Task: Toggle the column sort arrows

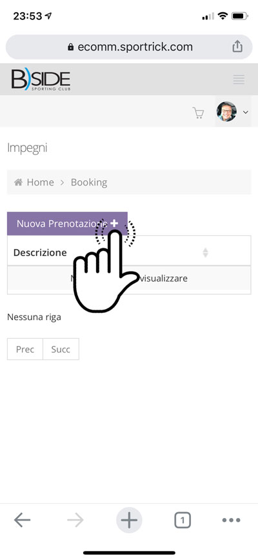Action: pos(205,252)
